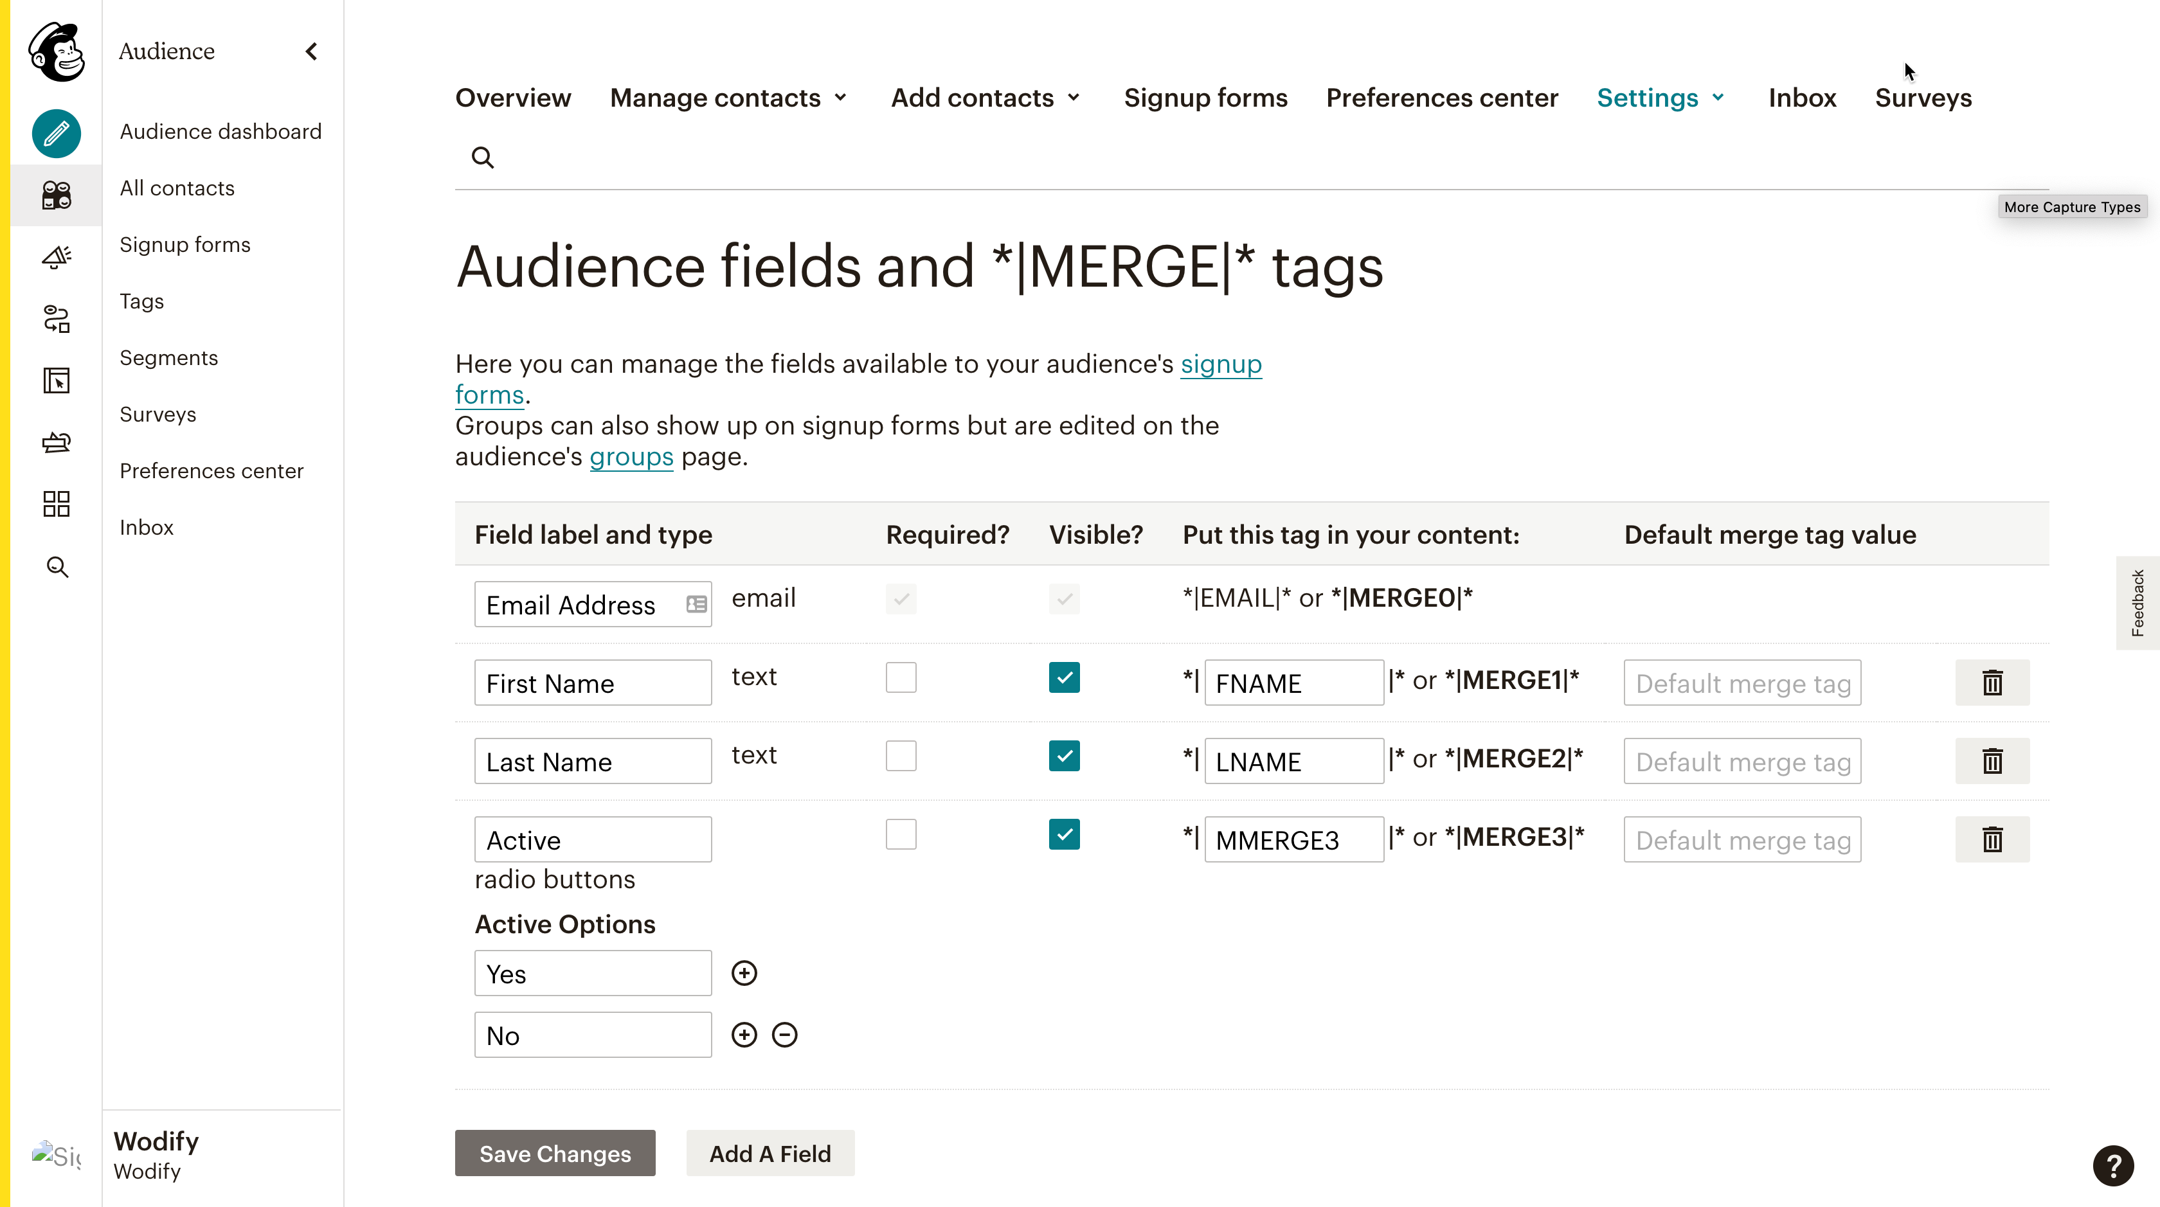Click the sidebar search magnifier icon
Screen dimensions: 2160x1207
click(56, 568)
